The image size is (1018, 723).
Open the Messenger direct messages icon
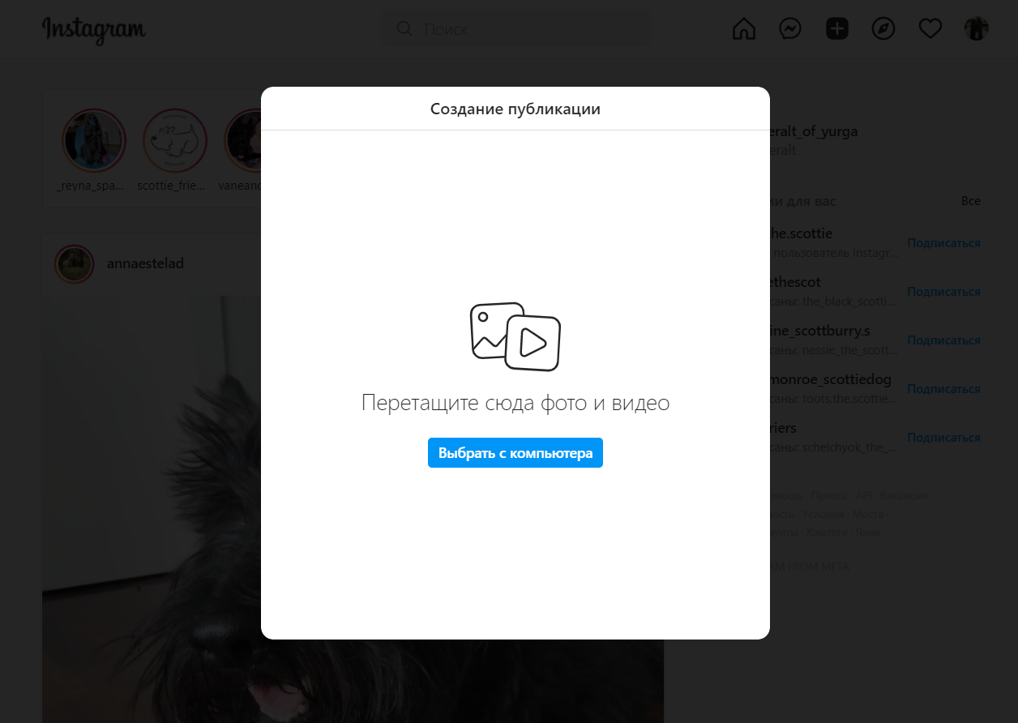[x=790, y=29]
